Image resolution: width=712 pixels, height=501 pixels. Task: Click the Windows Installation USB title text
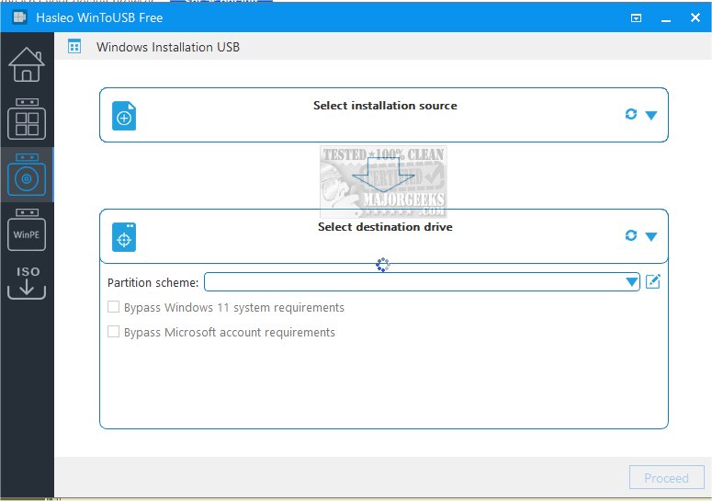pyautogui.click(x=167, y=47)
